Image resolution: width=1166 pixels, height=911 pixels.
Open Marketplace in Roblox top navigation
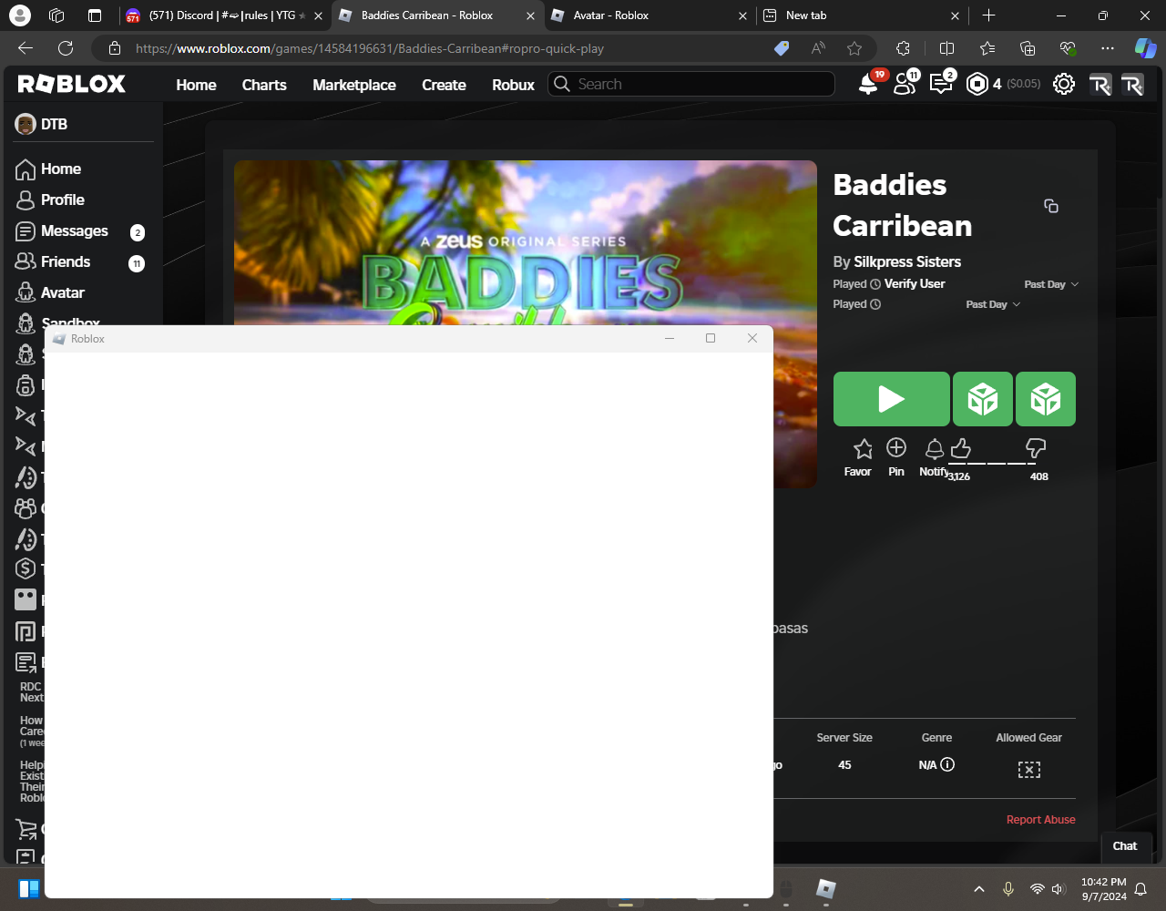coord(354,85)
